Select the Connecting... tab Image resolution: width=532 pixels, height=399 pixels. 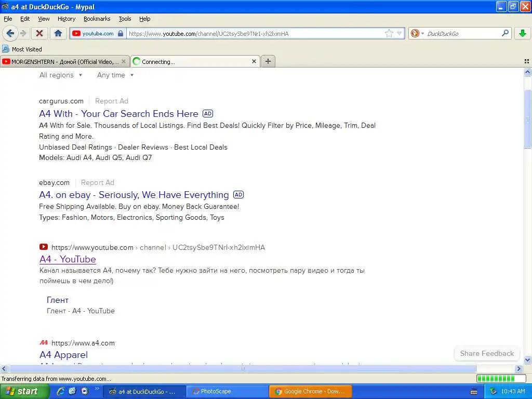[x=195, y=61]
